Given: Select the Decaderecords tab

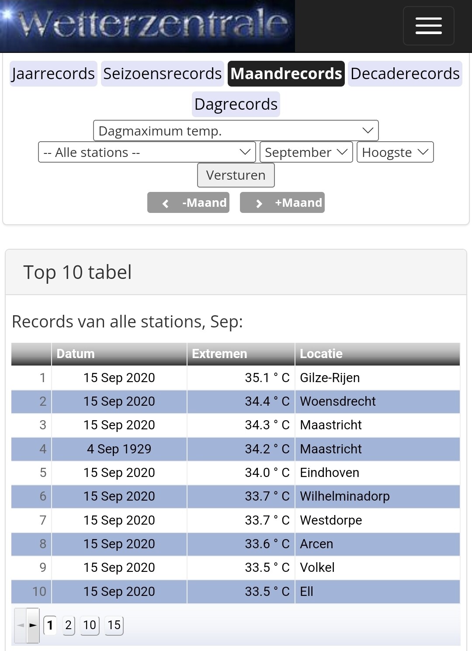Looking at the screenshot, I should coord(405,73).
